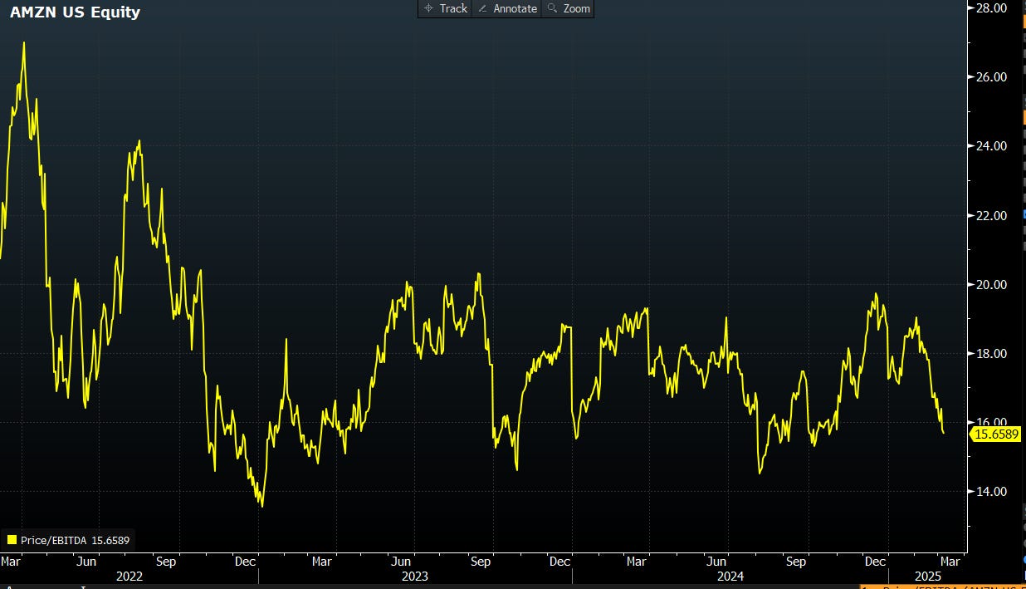The height and width of the screenshot is (589, 1026).
Task: Click the 2023 year label
Action: tap(414, 576)
